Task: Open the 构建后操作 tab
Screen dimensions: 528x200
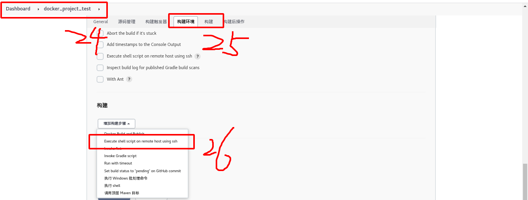Action: (x=233, y=22)
